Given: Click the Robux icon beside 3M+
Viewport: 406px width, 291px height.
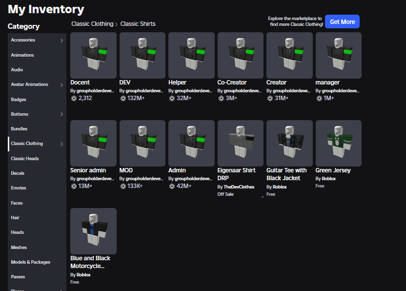Looking at the screenshot, I should coord(221,98).
